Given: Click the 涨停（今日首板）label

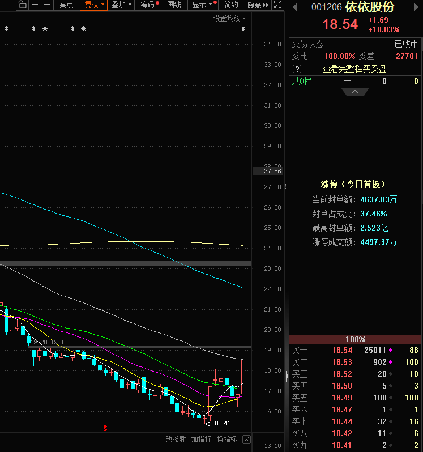Looking at the screenshot, I should [353, 184].
